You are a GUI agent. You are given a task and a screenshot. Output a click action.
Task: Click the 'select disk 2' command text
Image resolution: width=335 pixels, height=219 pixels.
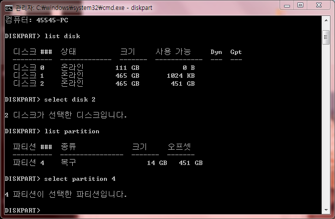click(x=70, y=100)
